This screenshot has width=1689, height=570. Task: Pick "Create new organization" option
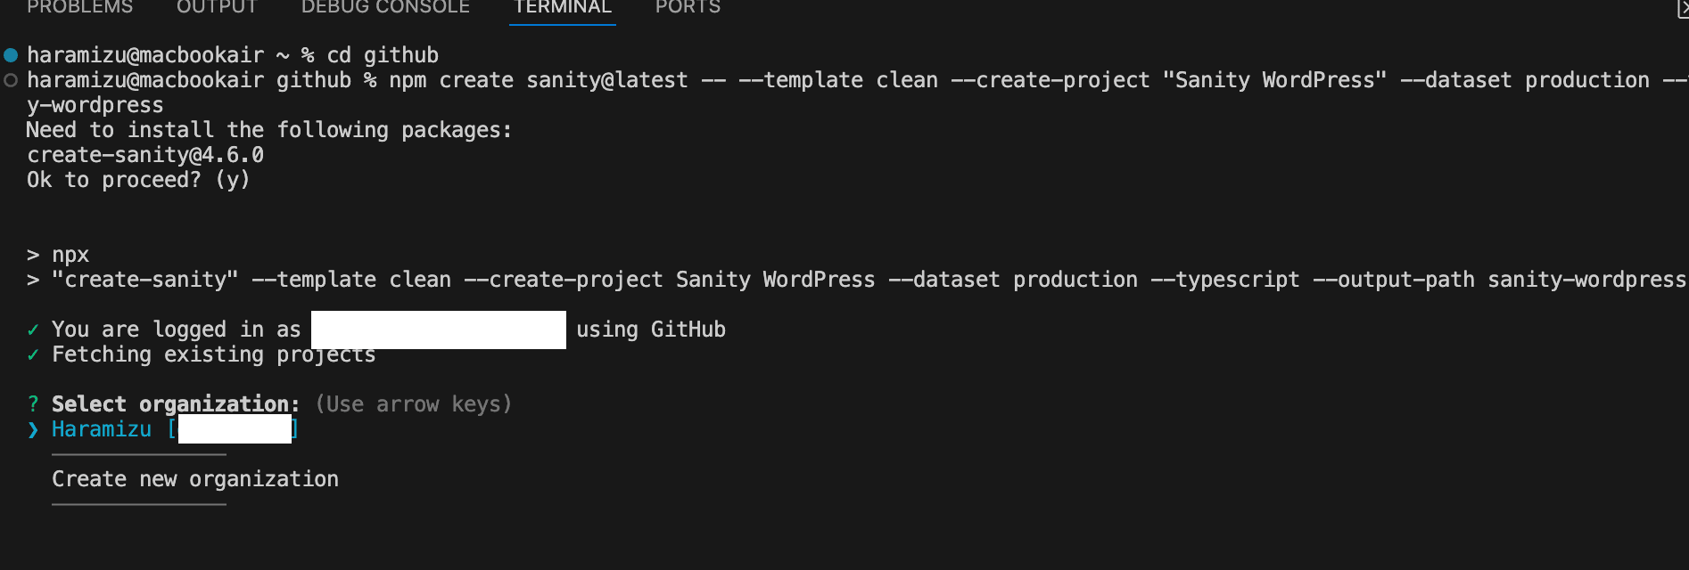click(x=195, y=479)
